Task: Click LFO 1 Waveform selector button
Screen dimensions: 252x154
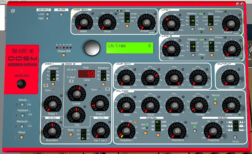Action: click(192, 29)
